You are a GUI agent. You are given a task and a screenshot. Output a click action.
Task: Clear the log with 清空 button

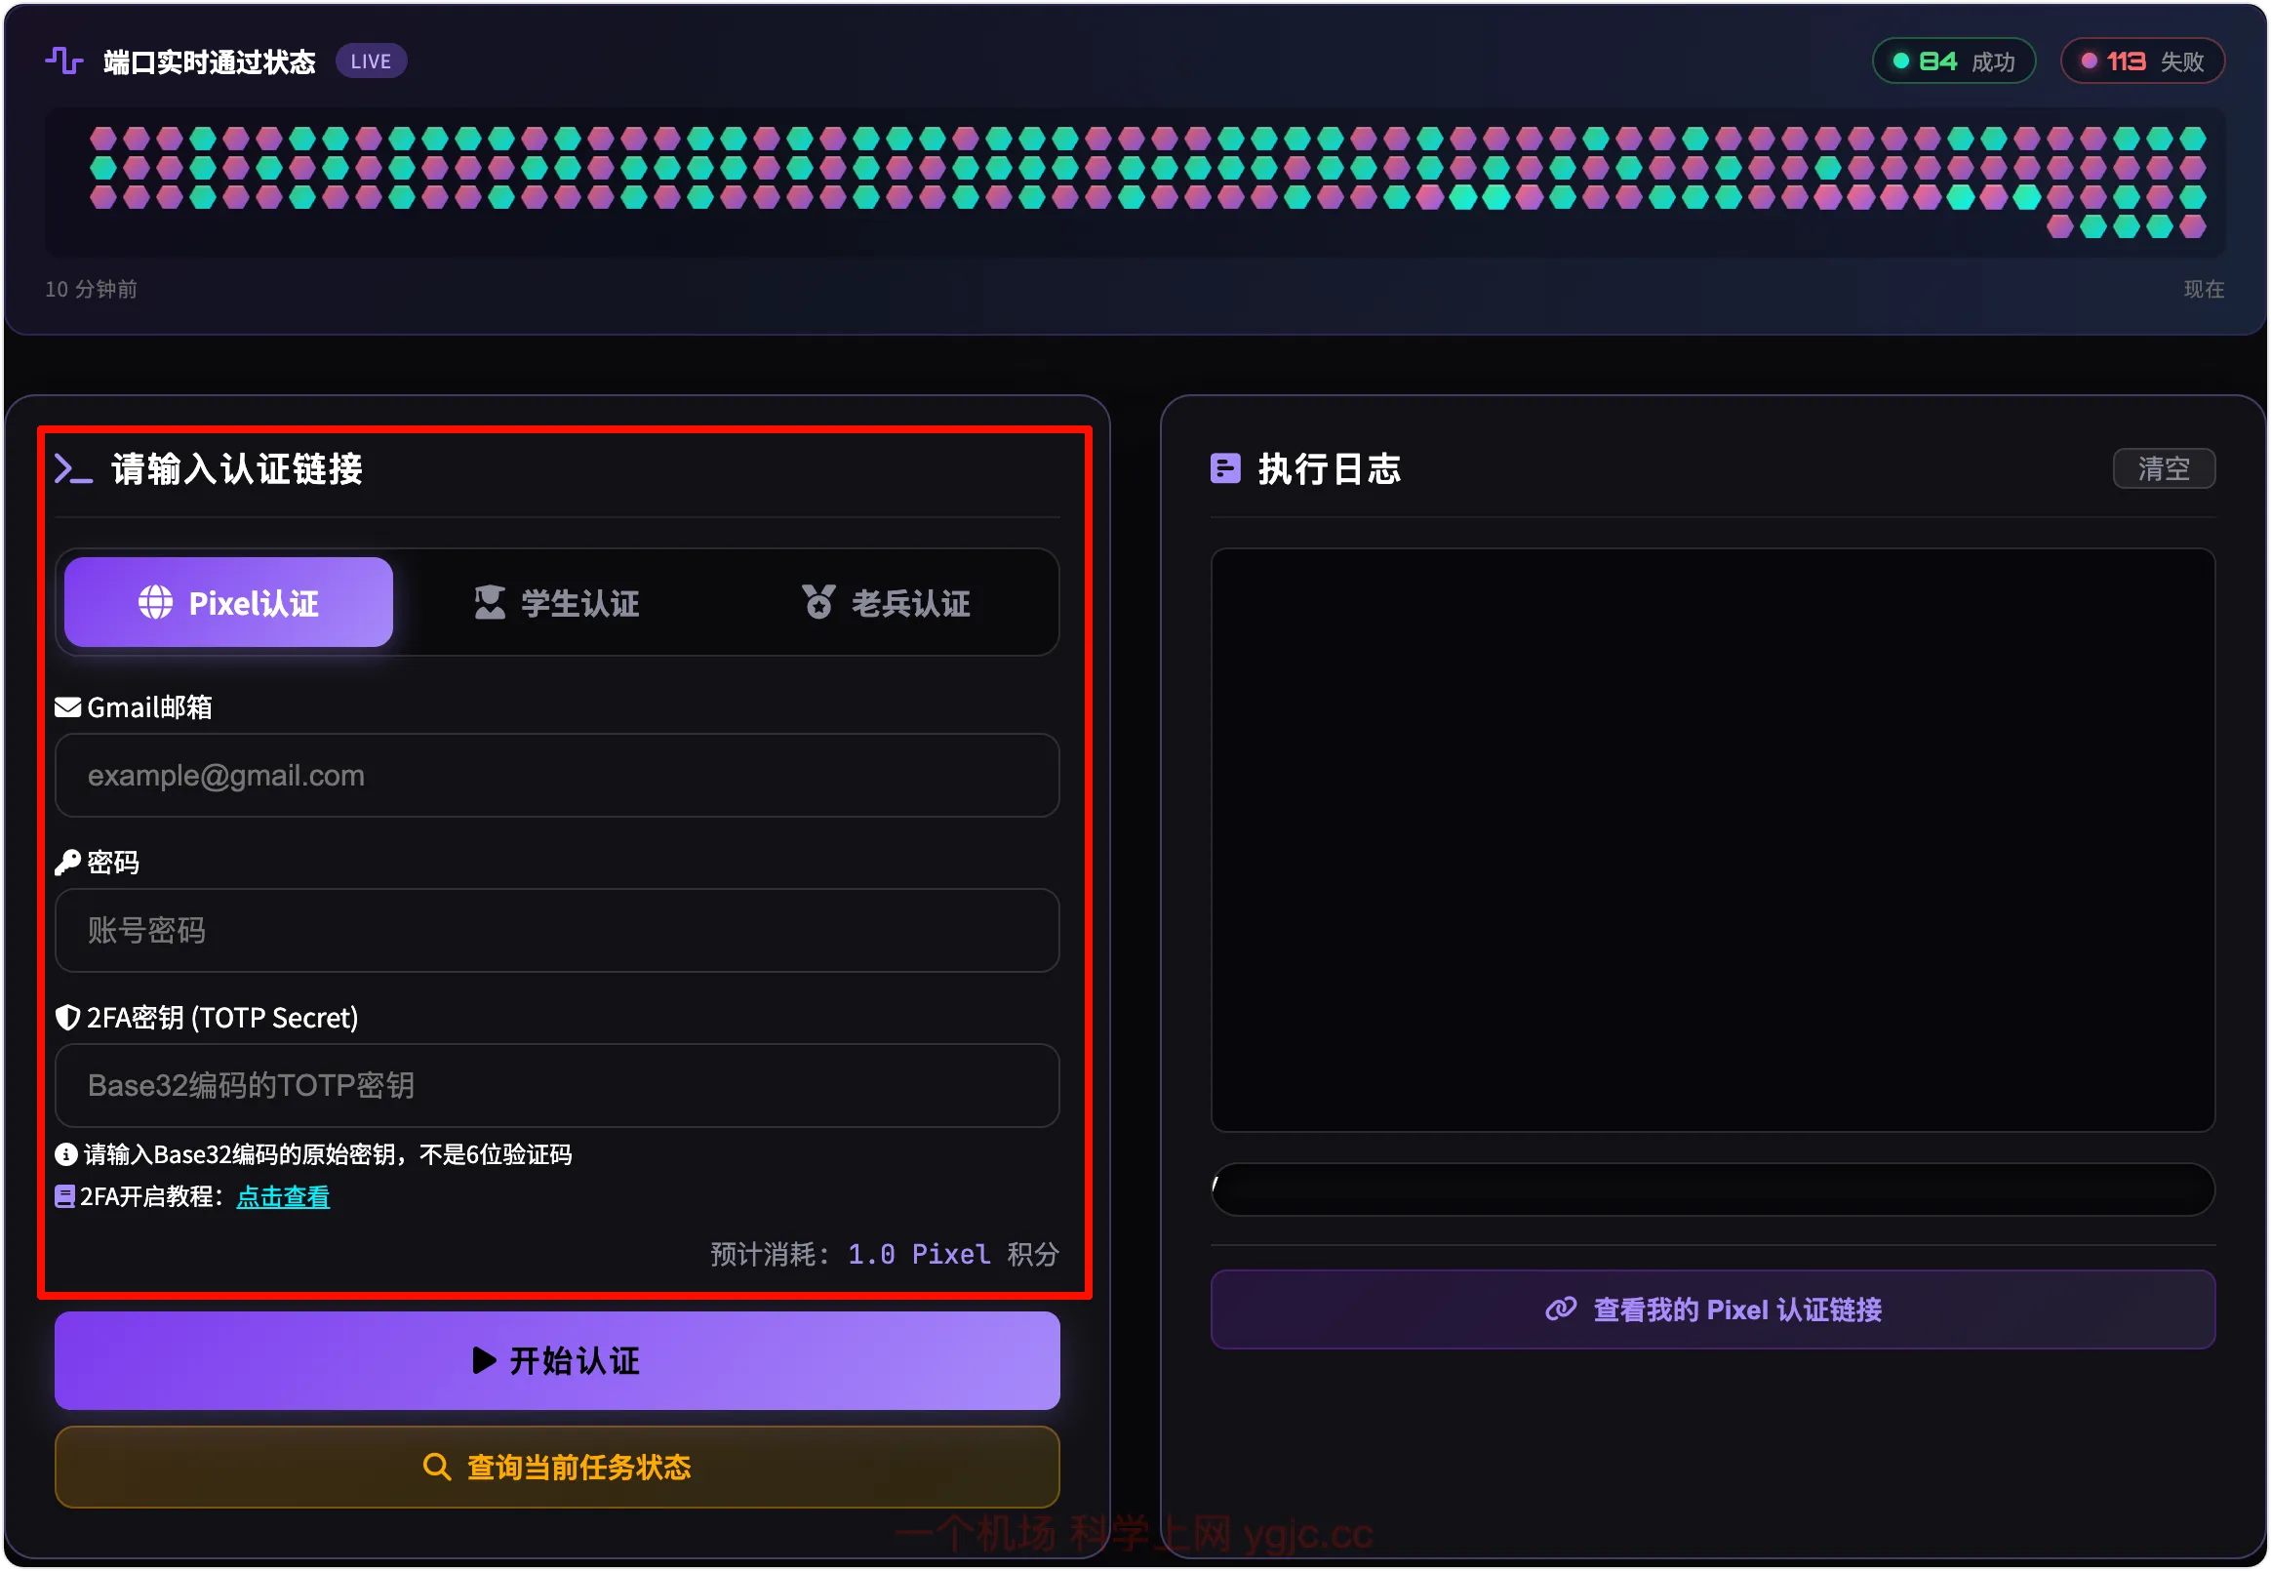point(2163,468)
